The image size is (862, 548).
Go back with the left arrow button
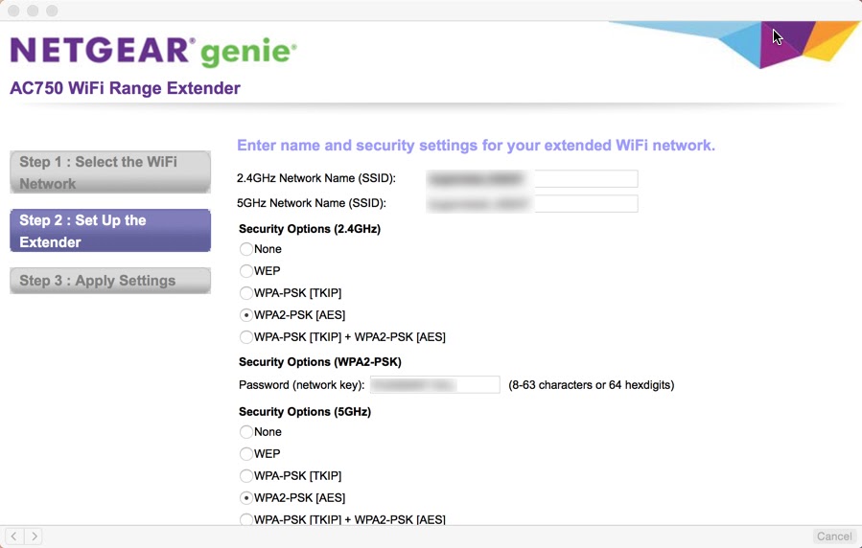(x=13, y=536)
